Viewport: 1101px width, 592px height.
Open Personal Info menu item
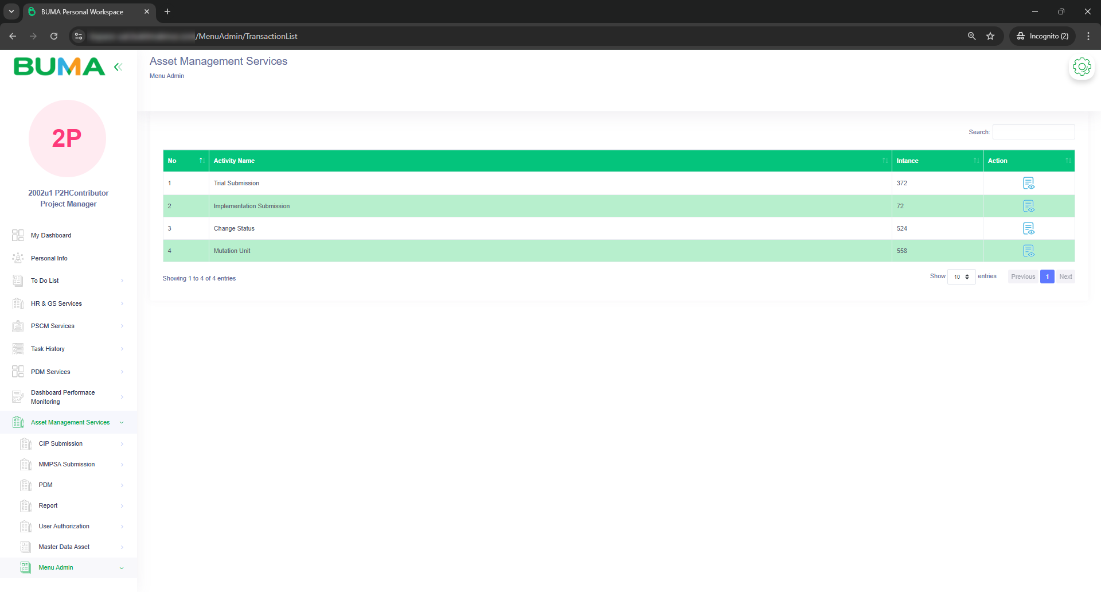coord(49,258)
